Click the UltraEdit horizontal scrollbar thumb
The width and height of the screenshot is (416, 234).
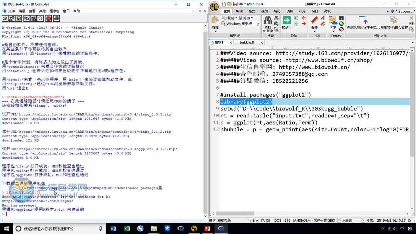click(234, 214)
